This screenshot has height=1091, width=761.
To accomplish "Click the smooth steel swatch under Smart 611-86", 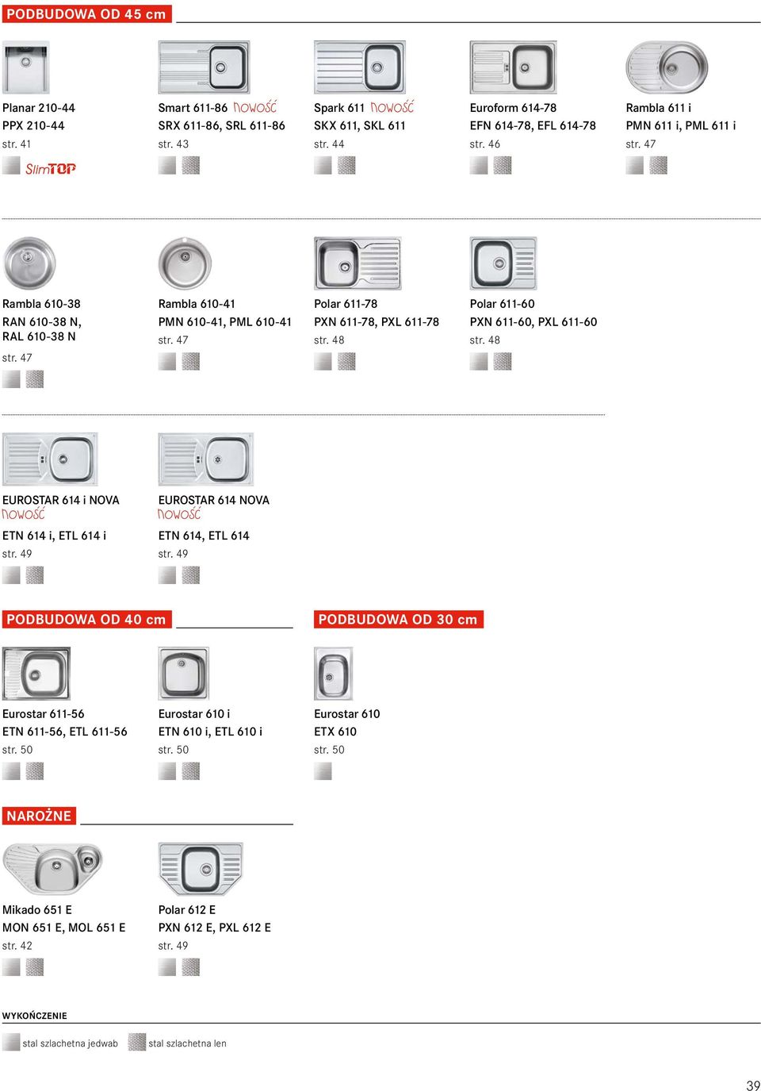I will (x=167, y=165).
